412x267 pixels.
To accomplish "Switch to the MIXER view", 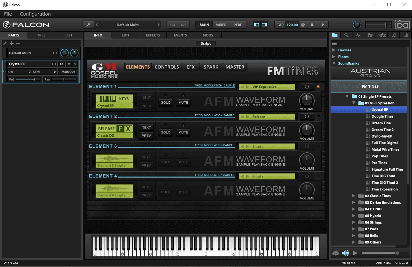I will [x=221, y=25].
